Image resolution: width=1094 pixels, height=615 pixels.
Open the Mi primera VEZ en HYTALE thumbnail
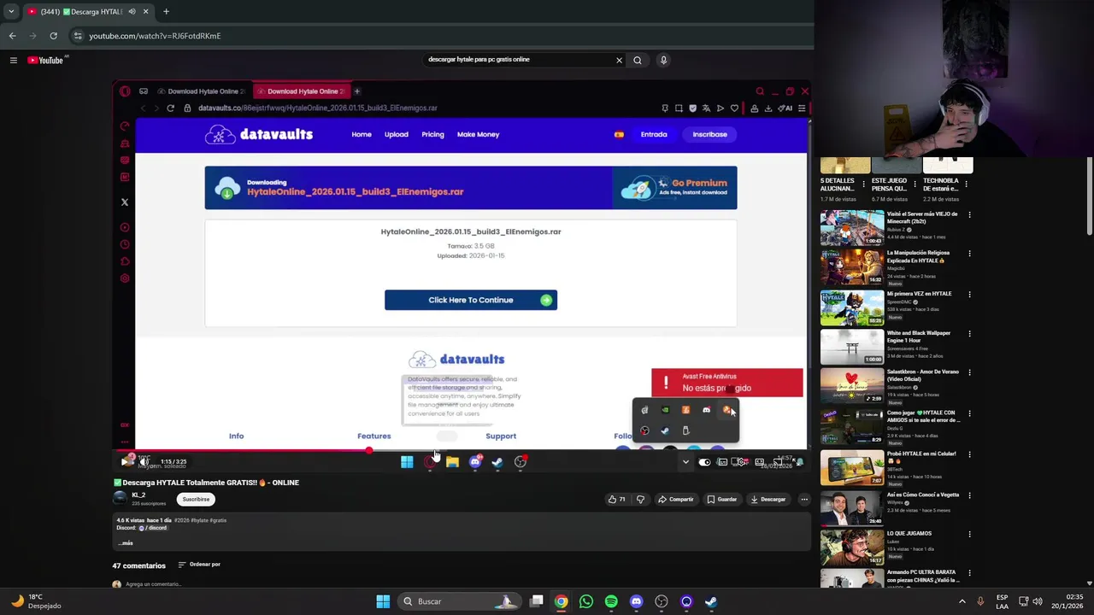pos(852,307)
